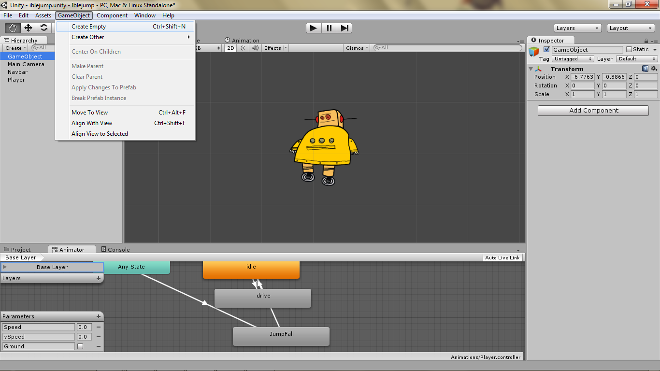Enable the Static checkbox
The image size is (660, 371).
(629, 49)
